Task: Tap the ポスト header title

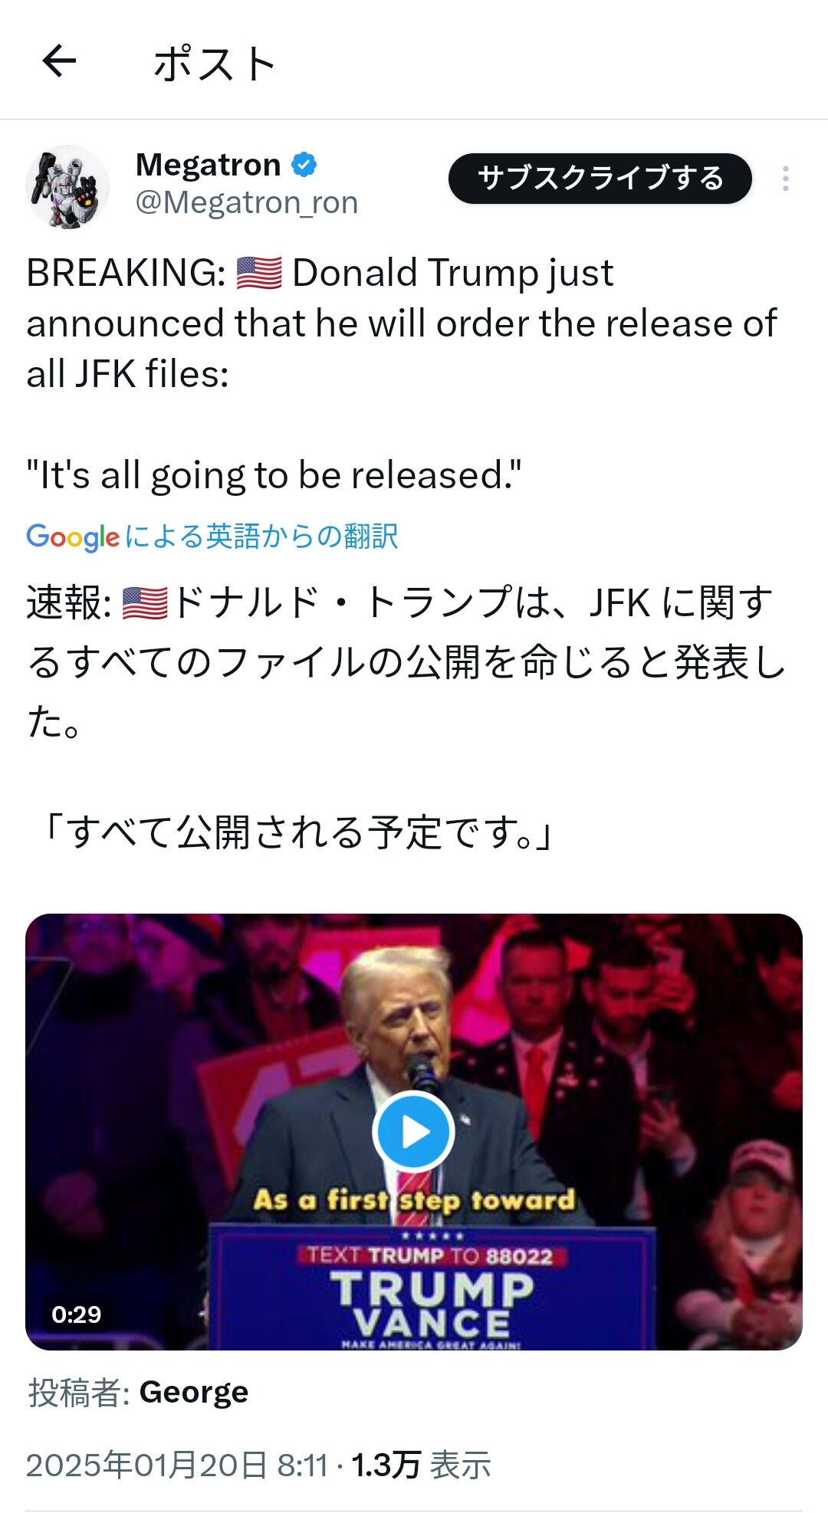Action: 215,63
